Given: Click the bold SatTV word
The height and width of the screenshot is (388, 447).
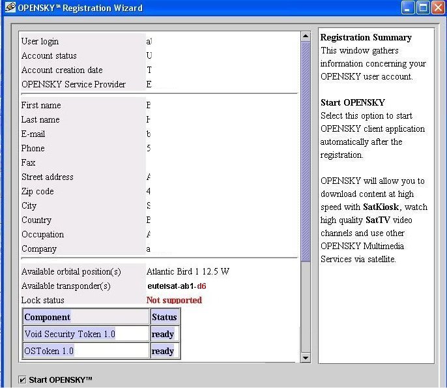Looking at the screenshot, I should 378,220.
